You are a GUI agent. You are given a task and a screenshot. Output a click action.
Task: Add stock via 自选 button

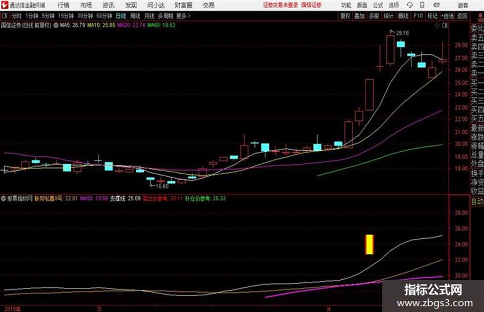[x=447, y=16]
